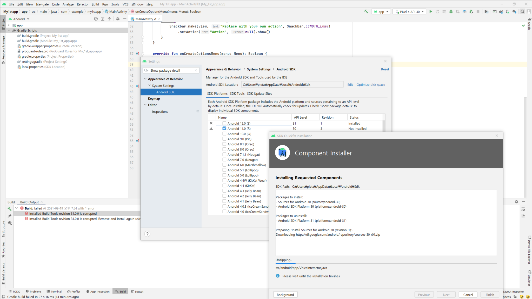
Task: Open build.gradle (Module: My_1st_app.app)
Action: 49,41
